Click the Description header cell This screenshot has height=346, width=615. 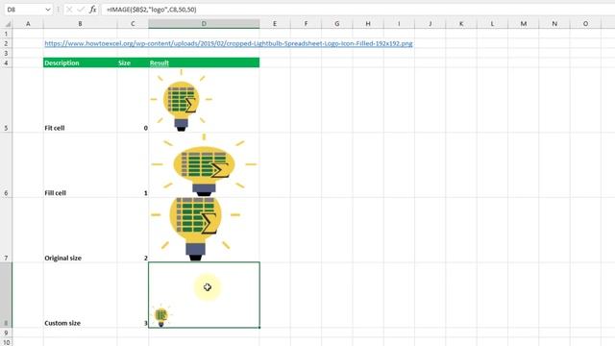click(80, 62)
